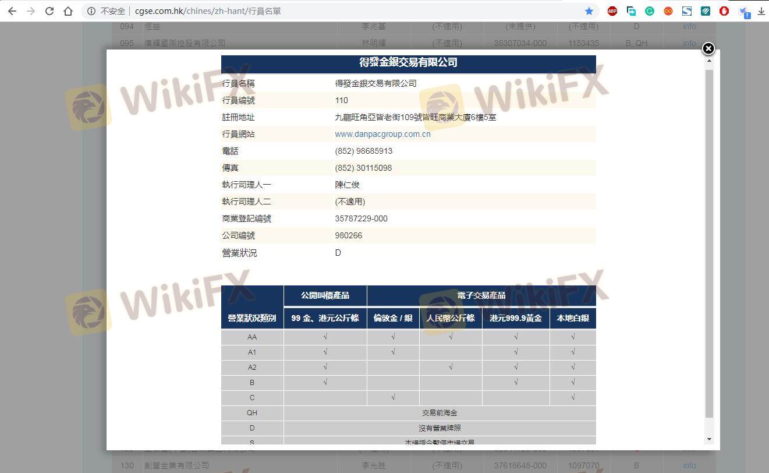The width and height of the screenshot is (769, 473).
Task: Click 李元胜 in row 130 behind popup
Action: (x=374, y=465)
